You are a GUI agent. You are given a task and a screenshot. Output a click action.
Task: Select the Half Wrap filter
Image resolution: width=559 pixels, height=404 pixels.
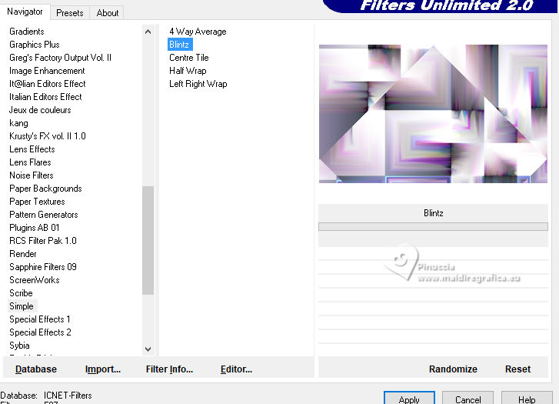(x=188, y=71)
